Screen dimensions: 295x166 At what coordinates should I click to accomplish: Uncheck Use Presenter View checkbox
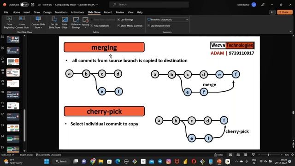[149, 26]
